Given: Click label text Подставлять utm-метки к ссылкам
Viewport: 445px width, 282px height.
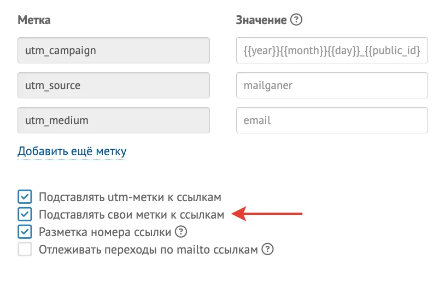Looking at the screenshot, I should tap(130, 197).
